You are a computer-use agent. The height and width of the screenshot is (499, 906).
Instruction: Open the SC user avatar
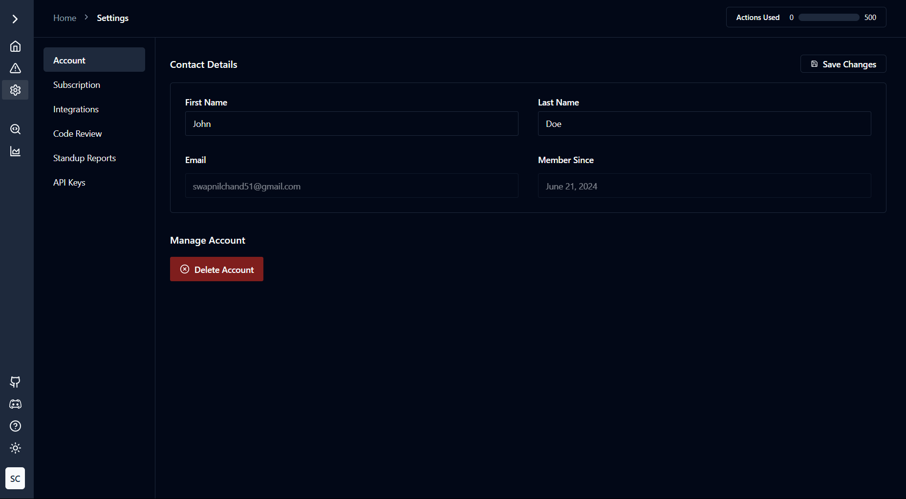coord(15,478)
